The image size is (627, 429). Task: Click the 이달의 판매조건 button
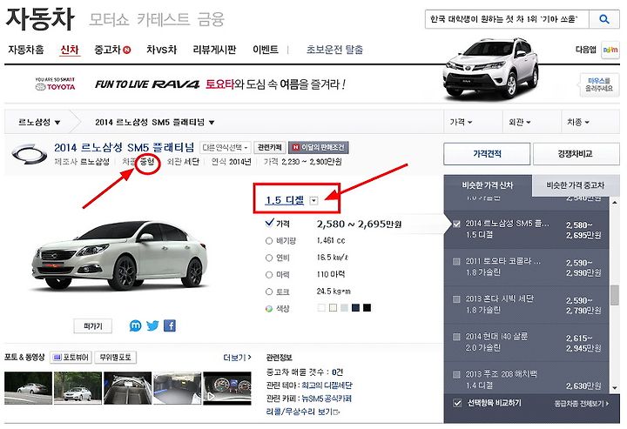[319, 147]
